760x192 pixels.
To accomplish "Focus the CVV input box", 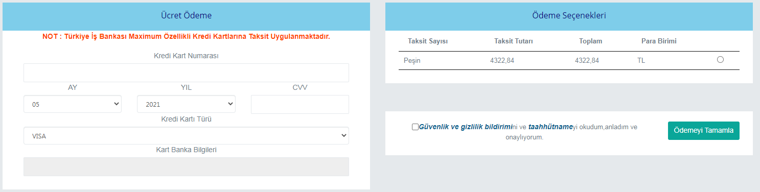I will pos(300,104).
